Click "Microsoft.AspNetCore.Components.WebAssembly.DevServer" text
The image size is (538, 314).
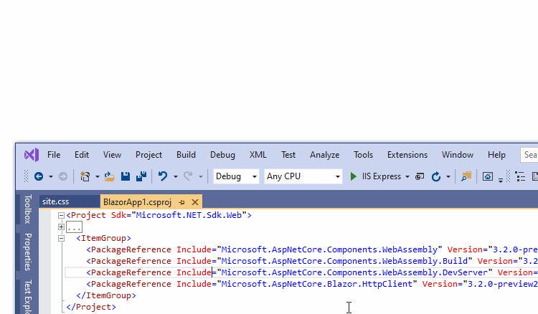point(354,272)
